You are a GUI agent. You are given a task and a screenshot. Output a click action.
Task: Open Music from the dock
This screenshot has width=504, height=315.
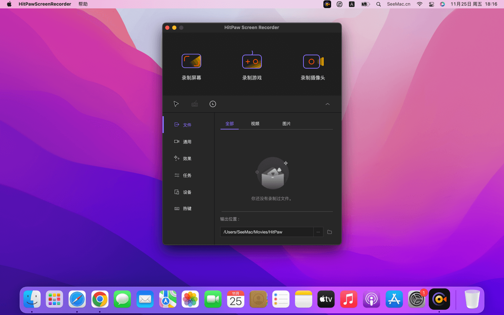click(349, 299)
